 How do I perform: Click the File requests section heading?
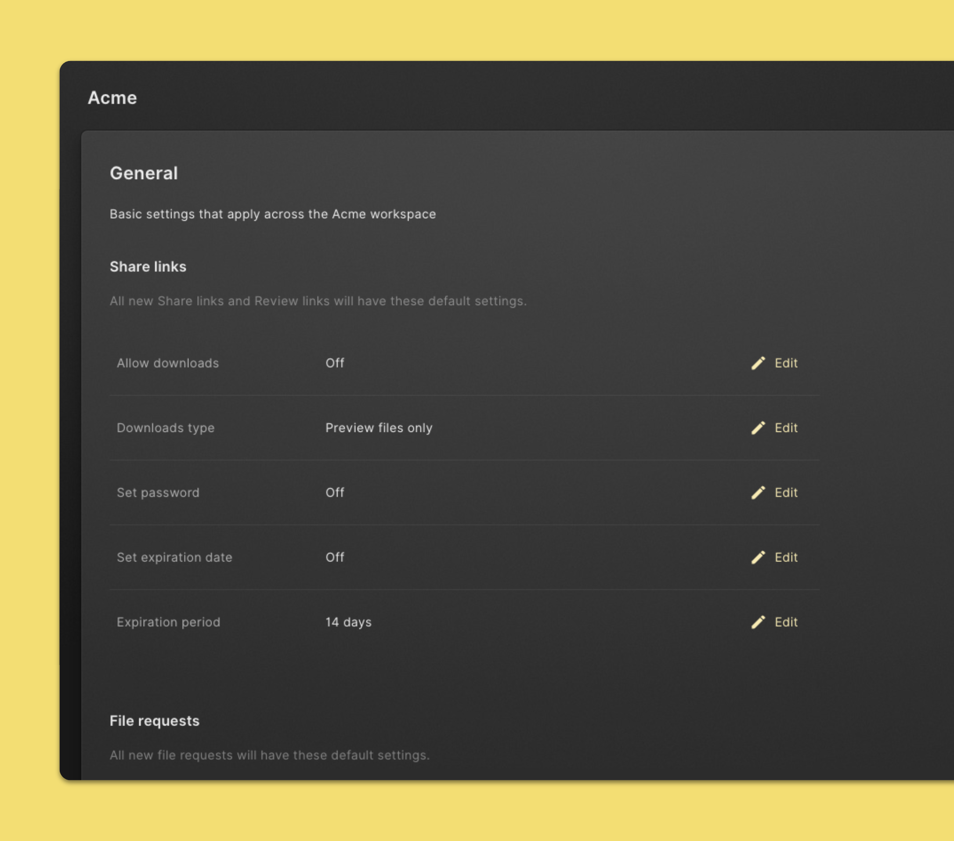[155, 721]
